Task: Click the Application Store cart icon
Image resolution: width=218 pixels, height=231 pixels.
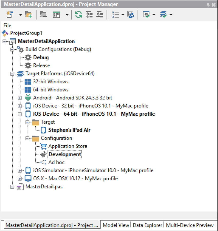Action: pyautogui.click(x=44, y=146)
